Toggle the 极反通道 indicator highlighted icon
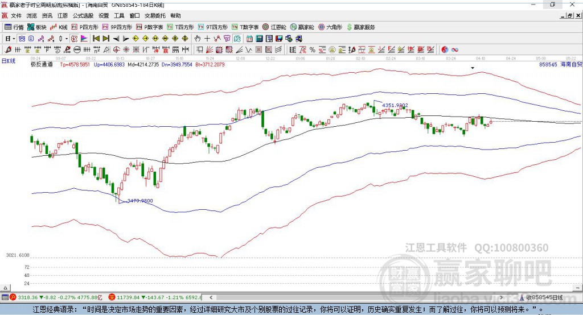 [x=75, y=39]
